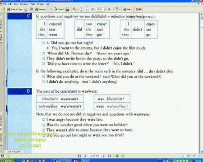Click the zoom out minus button
Image resolution: width=203 pixels, height=162 pixels.
93,9
